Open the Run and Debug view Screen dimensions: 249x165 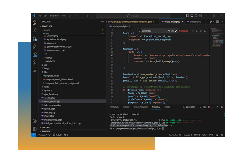[x=35, y=46]
